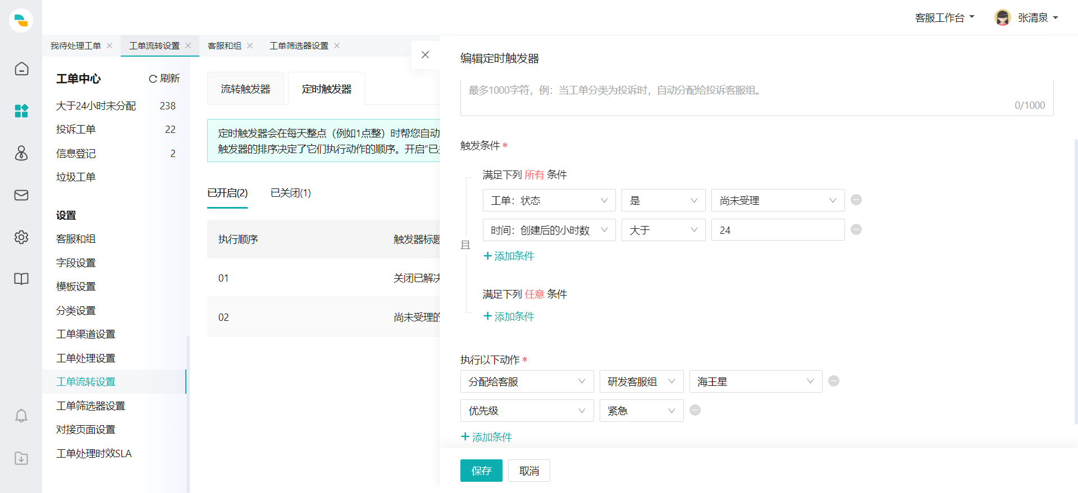
Task: Open the download box icon in sidebar
Action: pos(21,458)
